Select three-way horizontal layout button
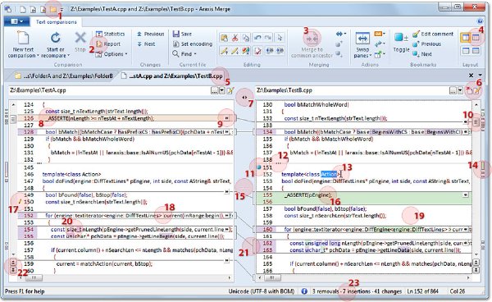Screen dimensions: 492x302 [476, 51]
